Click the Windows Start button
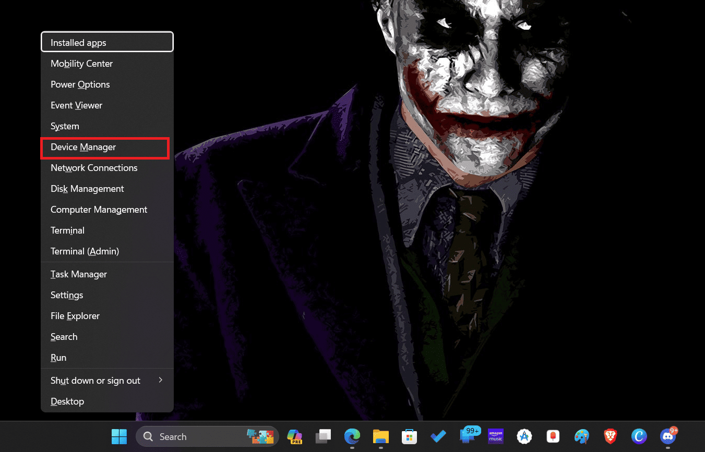Screen dimensions: 705x452 119,436
